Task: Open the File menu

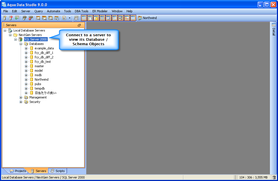Action: 6,11
